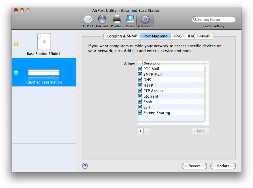
Task: Select the HTTP row text
Action: pyautogui.click(x=148, y=86)
